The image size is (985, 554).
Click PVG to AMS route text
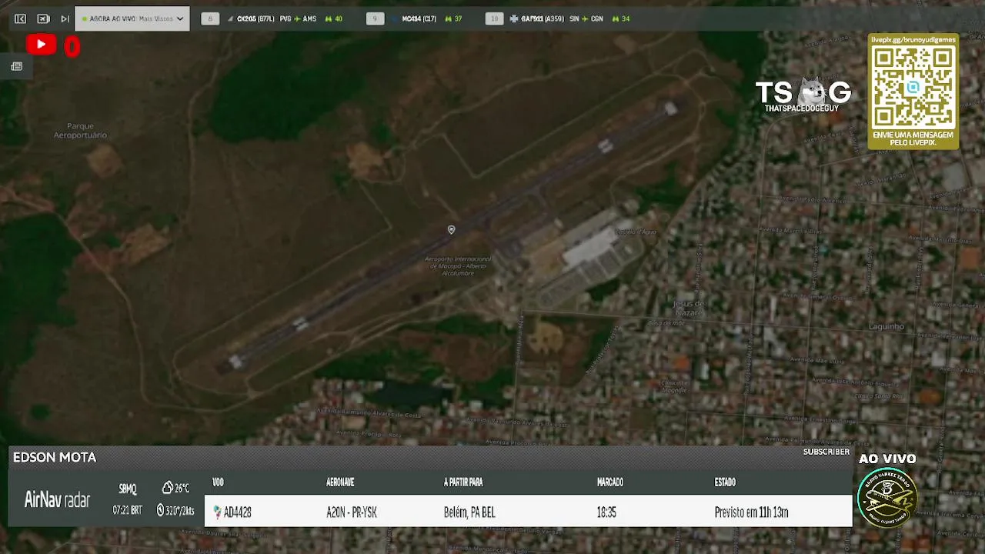299,18
